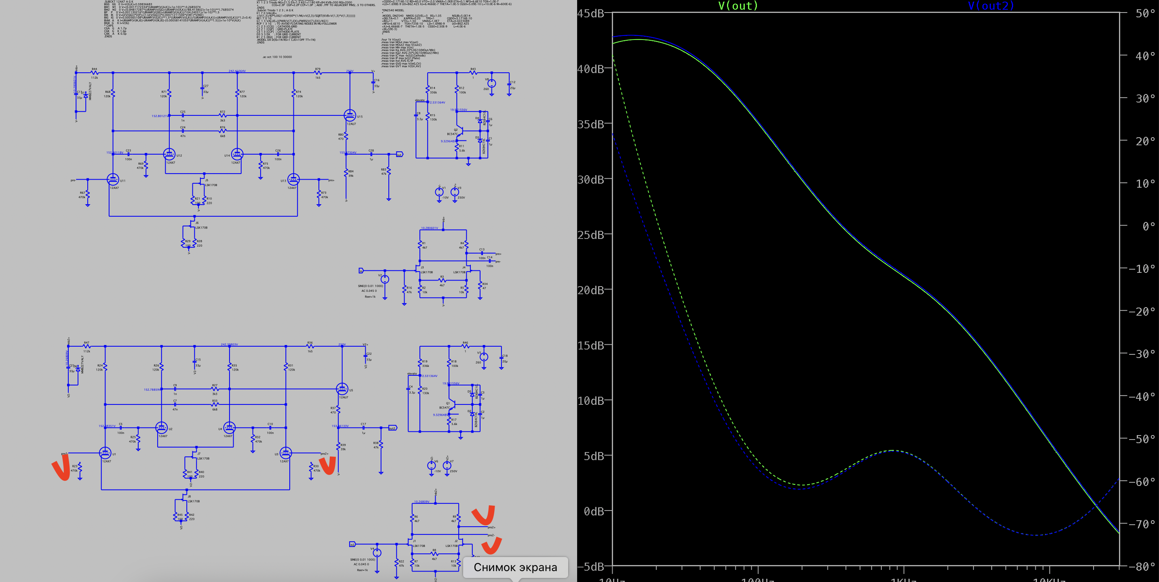Click the V(out) trace label

coord(738,6)
